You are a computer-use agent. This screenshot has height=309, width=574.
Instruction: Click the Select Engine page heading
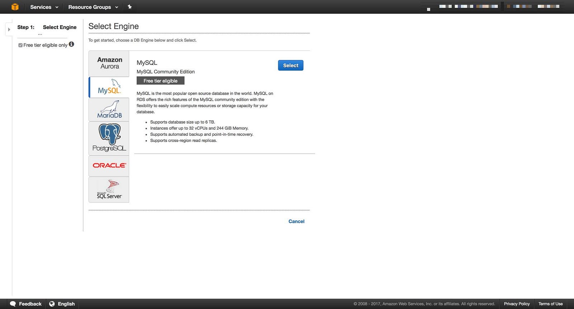[114, 26]
